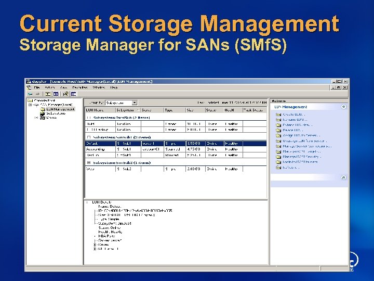Click the Type: Simple detail line
The height and width of the screenshot is (281, 374).
point(109,219)
